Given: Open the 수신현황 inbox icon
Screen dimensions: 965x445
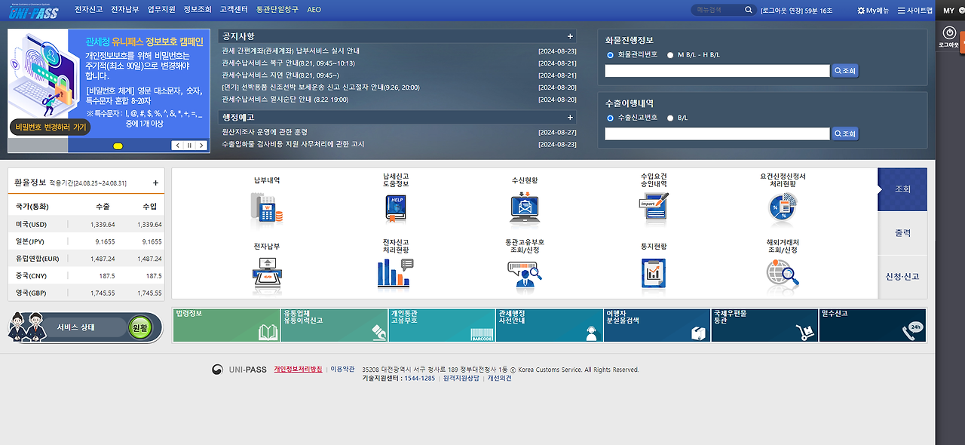Looking at the screenshot, I should (525, 209).
